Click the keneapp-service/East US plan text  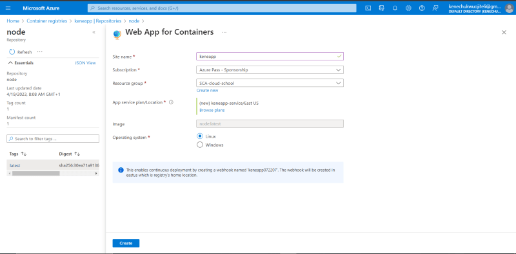(229, 103)
